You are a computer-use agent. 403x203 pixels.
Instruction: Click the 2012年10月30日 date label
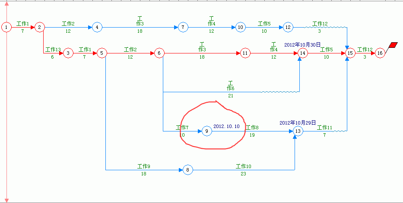click(302, 44)
